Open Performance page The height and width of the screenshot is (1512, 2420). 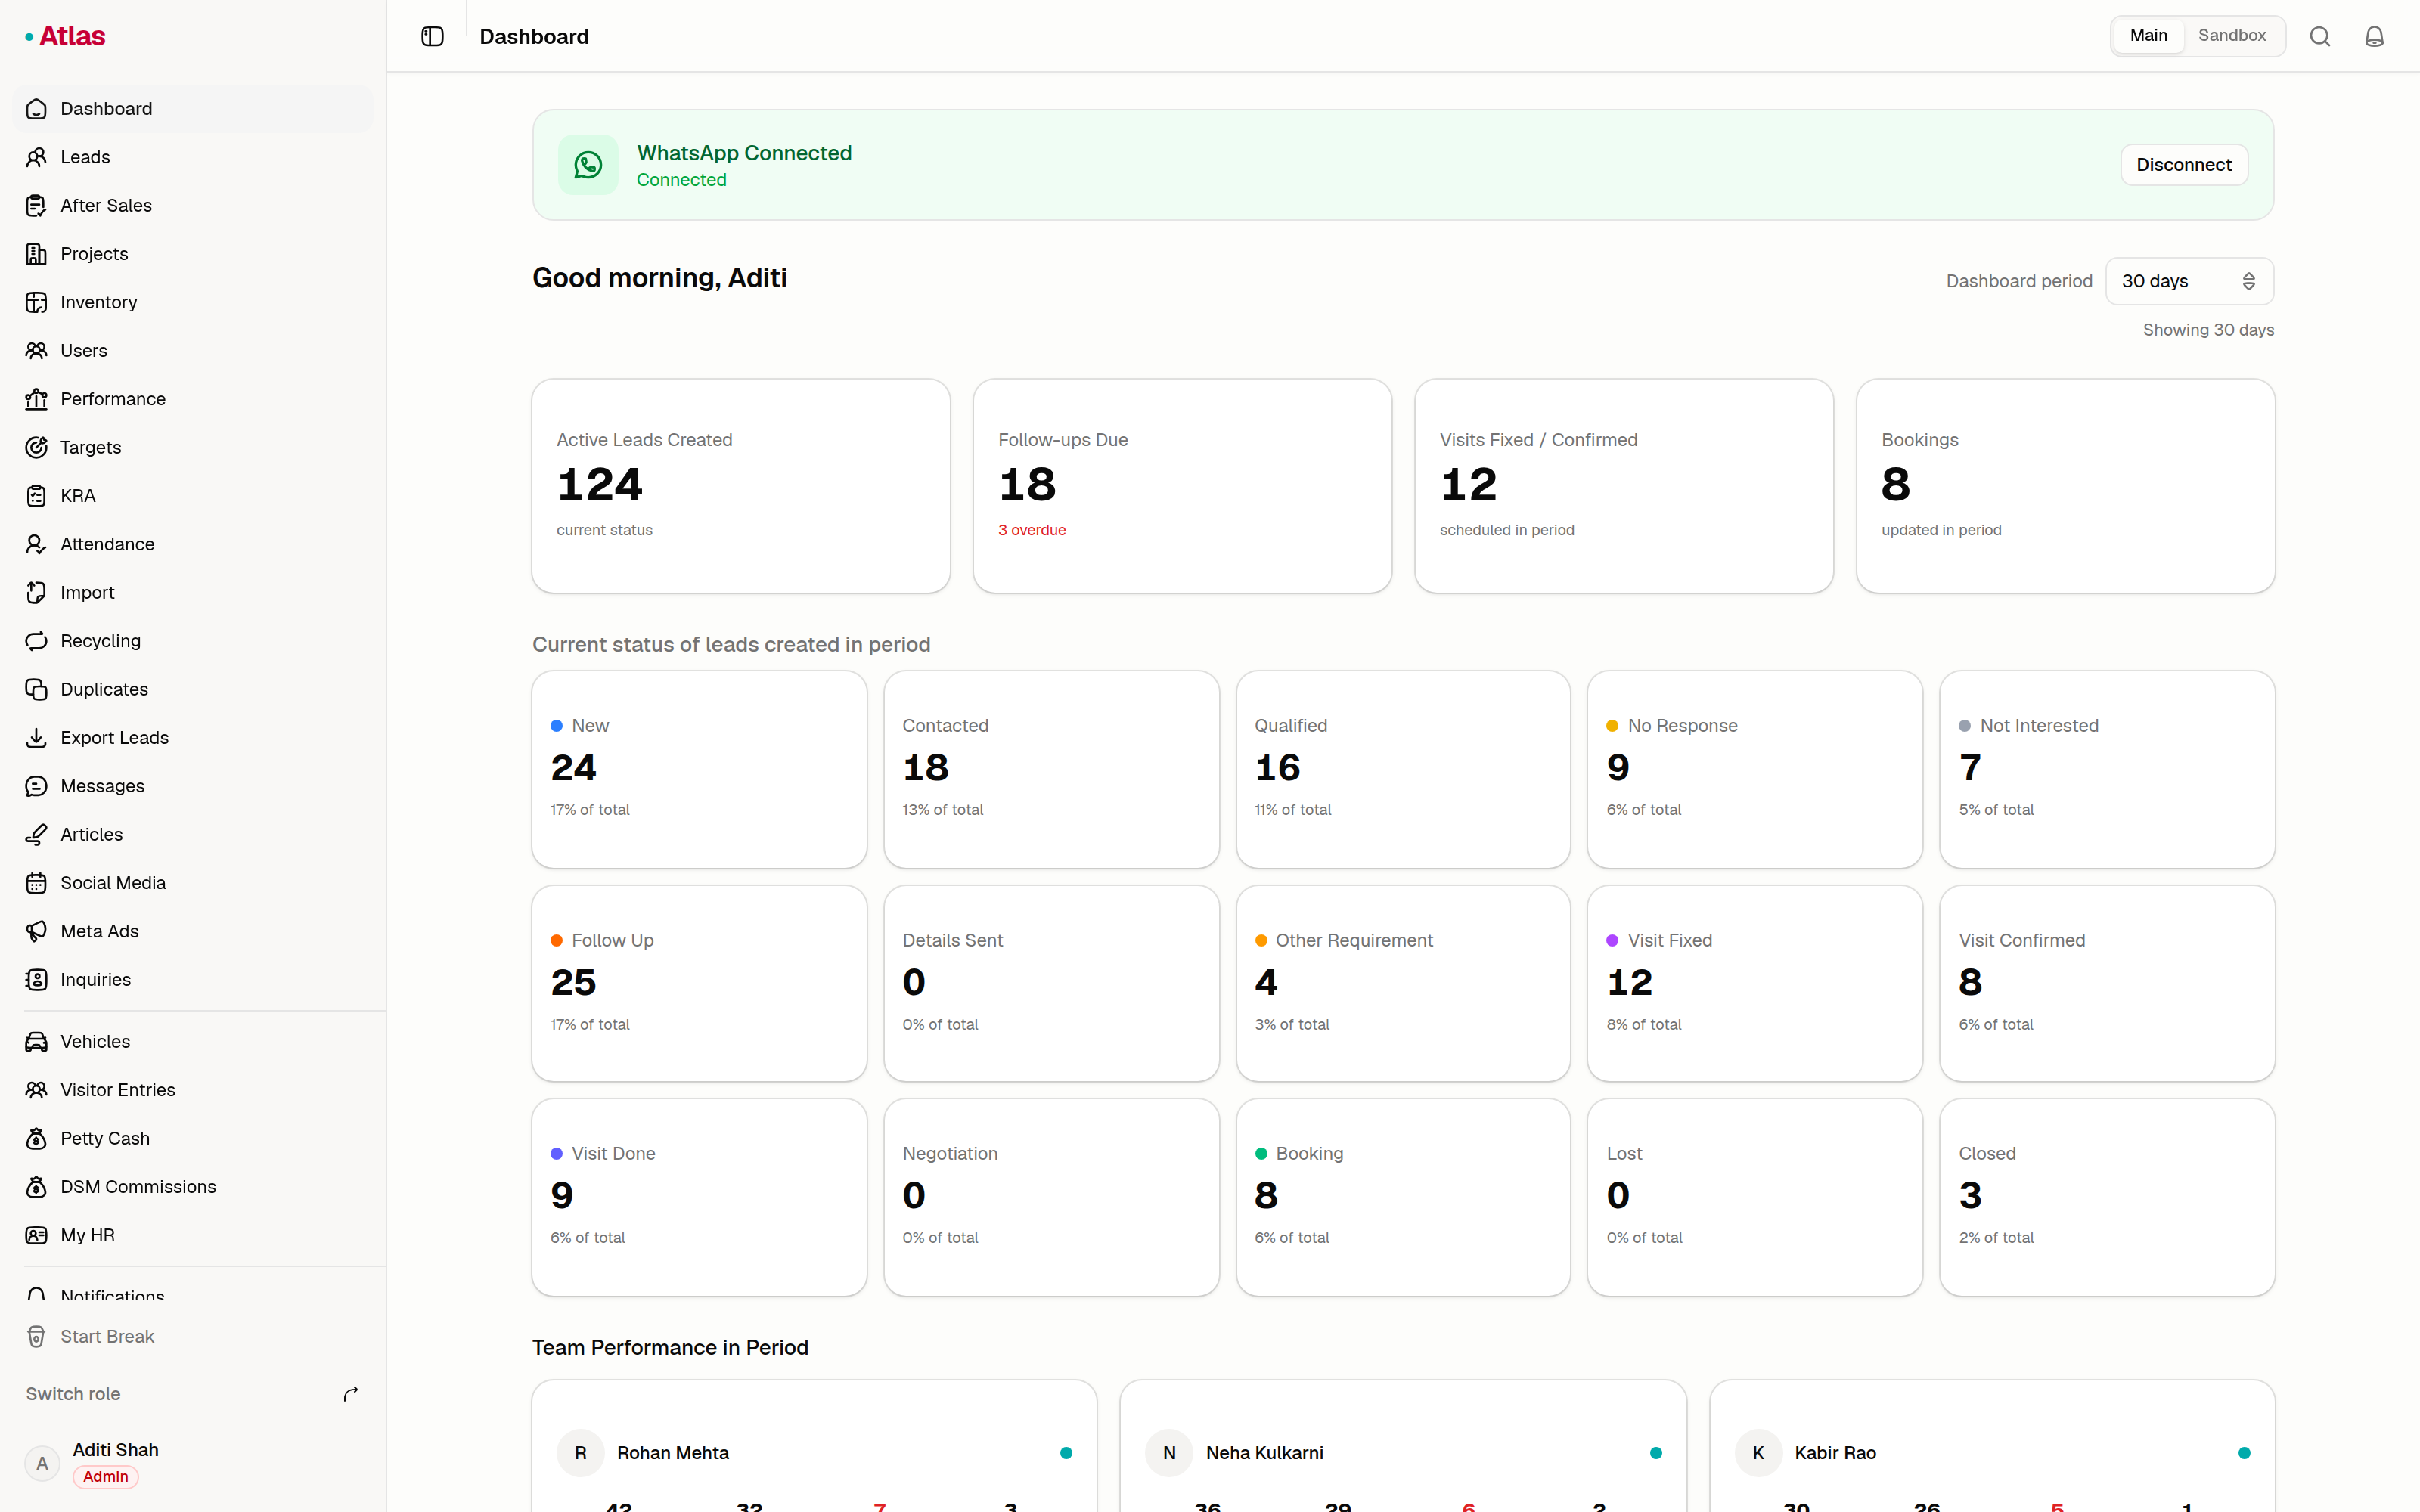(193, 399)
